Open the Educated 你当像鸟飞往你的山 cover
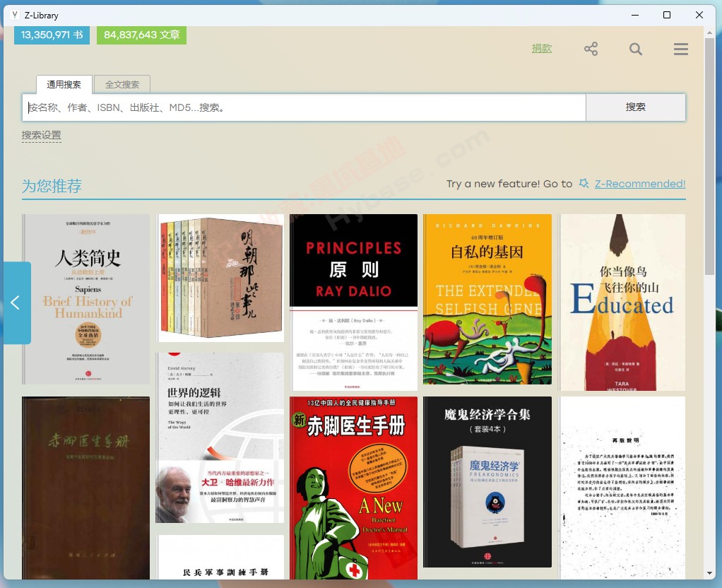722x588 pixels. pyautogui.click(x=622, y=302)
